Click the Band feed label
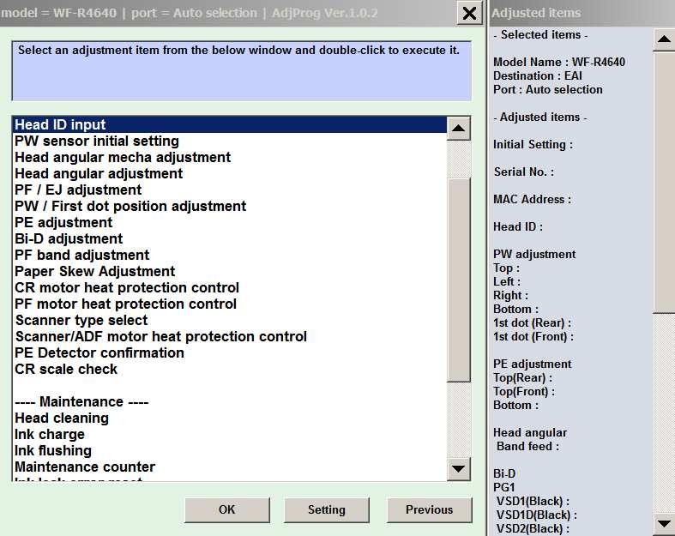Viewport: 675px width, 536px height. point(527,447)
